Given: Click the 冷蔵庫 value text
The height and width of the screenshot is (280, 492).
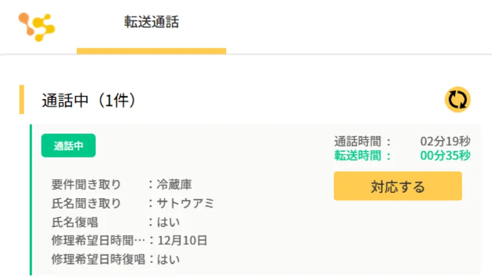Looking at the screenshot, I should pos(174,184).
